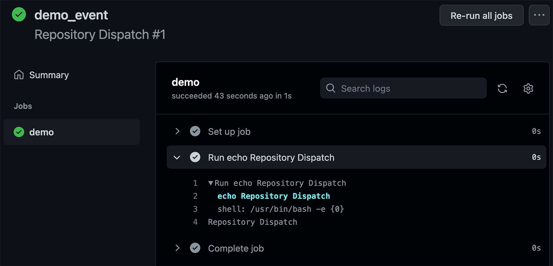Image resolution: width=553 pixels, height=266 pixels.
Task: Expand the Set up job step
Action: (177, 131)
